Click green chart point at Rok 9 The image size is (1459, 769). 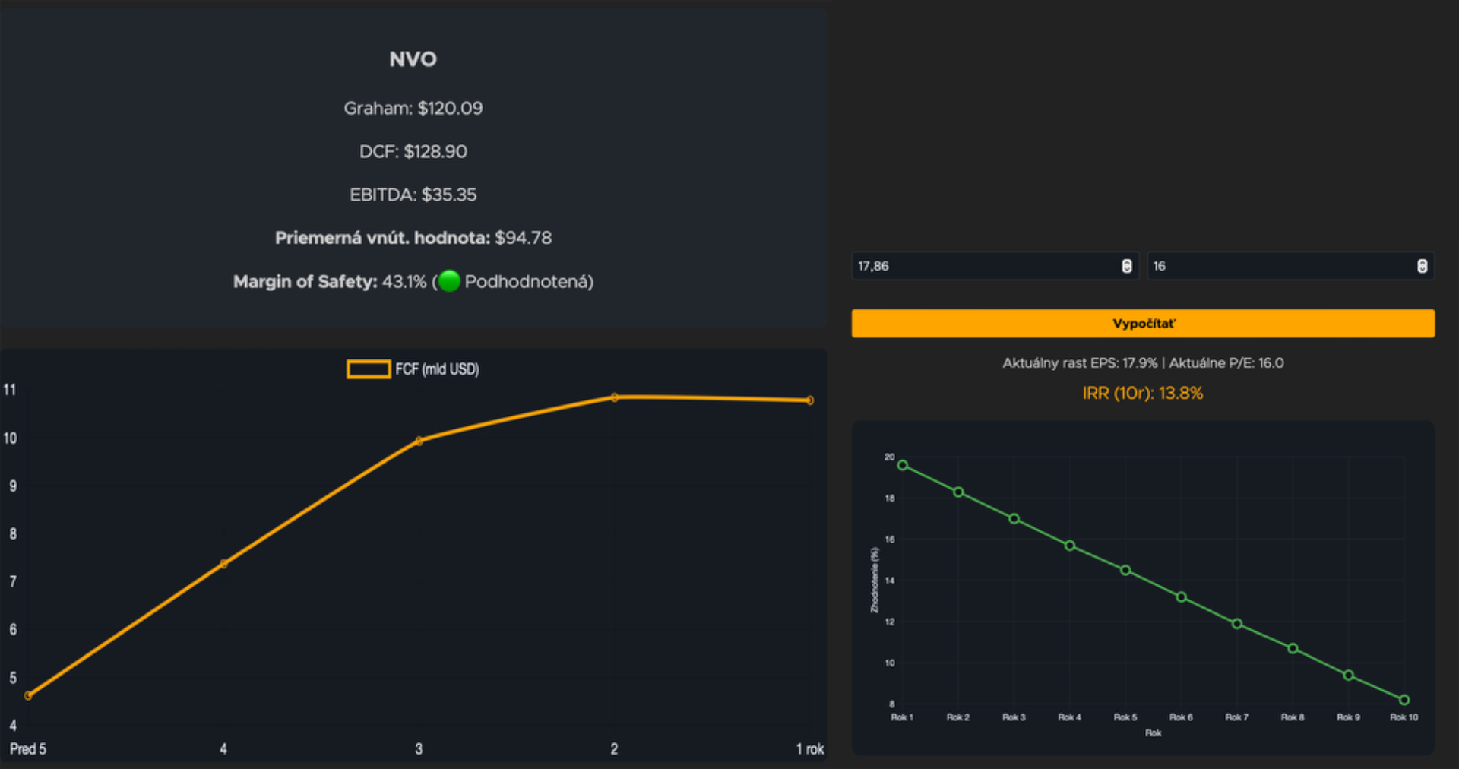[1348, 675]
